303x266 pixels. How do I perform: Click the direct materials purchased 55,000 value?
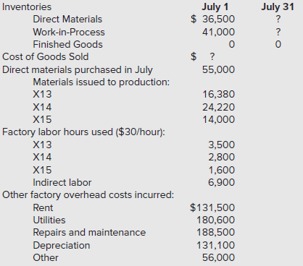(x=218, y=69)
